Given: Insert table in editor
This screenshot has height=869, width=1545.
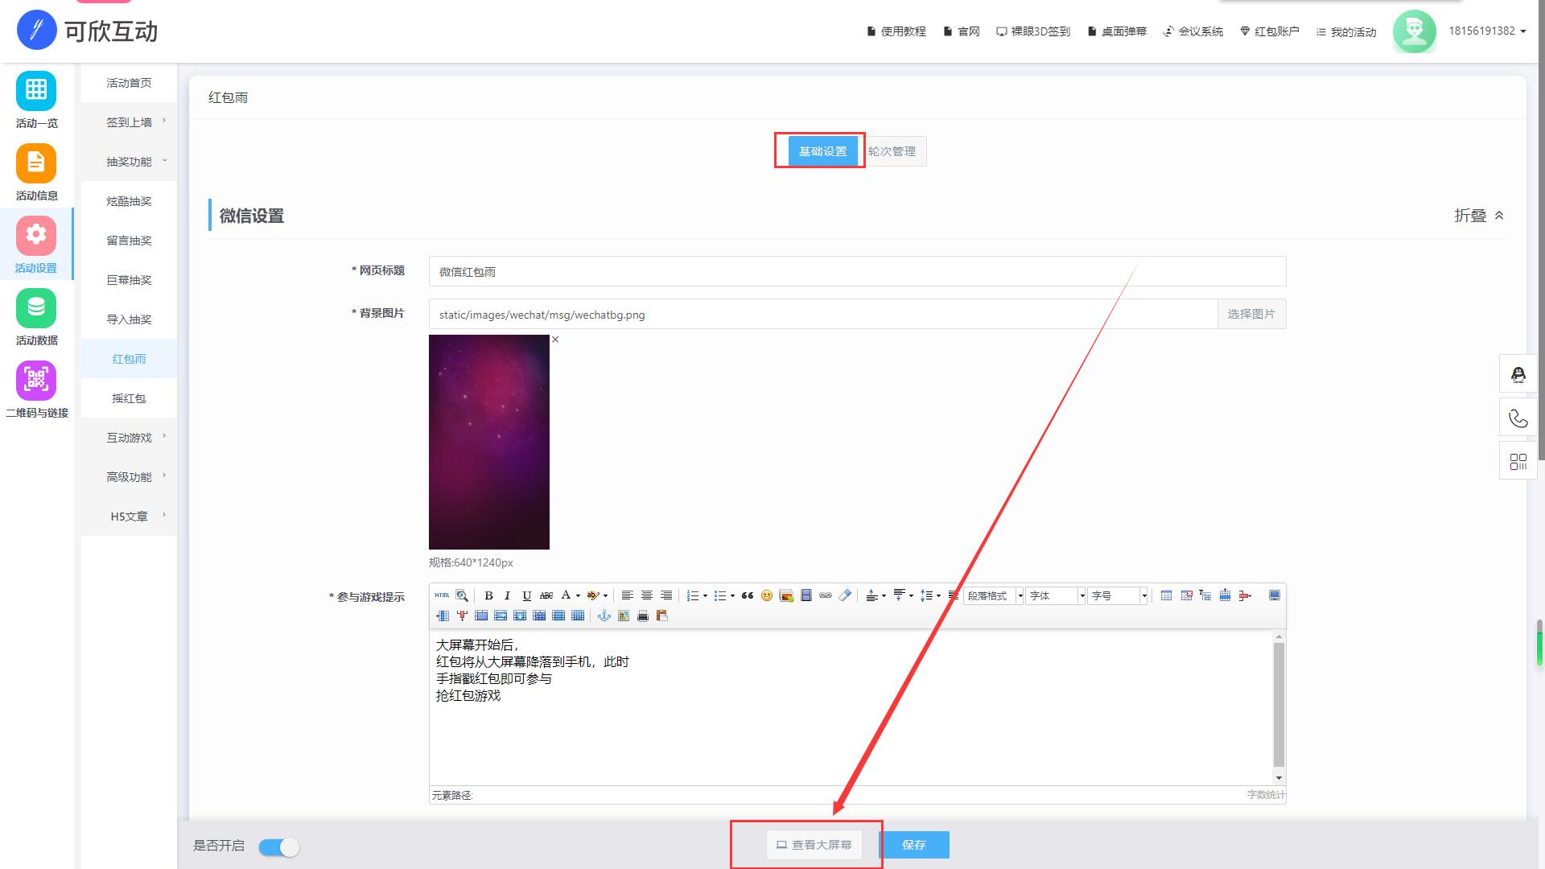Looking at the screenshot, I should 1166,595.
